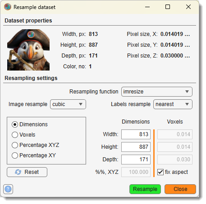Click the Dimensions column header
206x204 pixels.
pos(136,122)
